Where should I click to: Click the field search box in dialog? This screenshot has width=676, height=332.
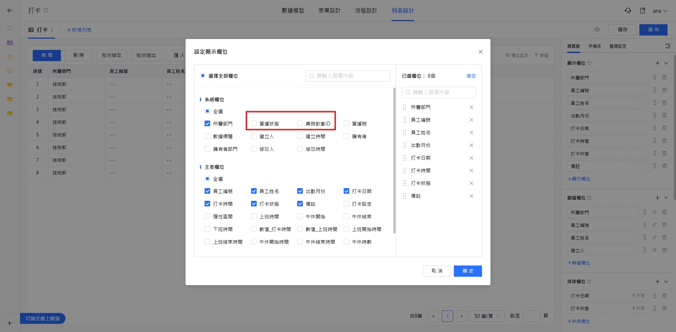(x=348, y=76)
